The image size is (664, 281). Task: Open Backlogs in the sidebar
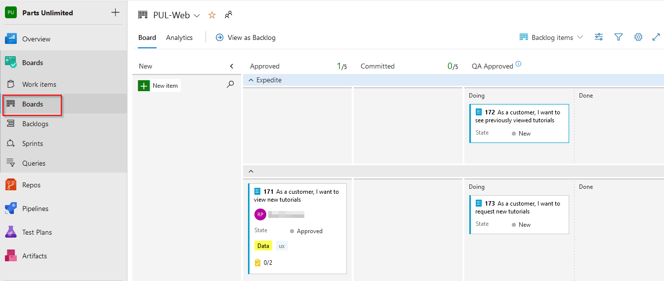click(x=35, y=124)
